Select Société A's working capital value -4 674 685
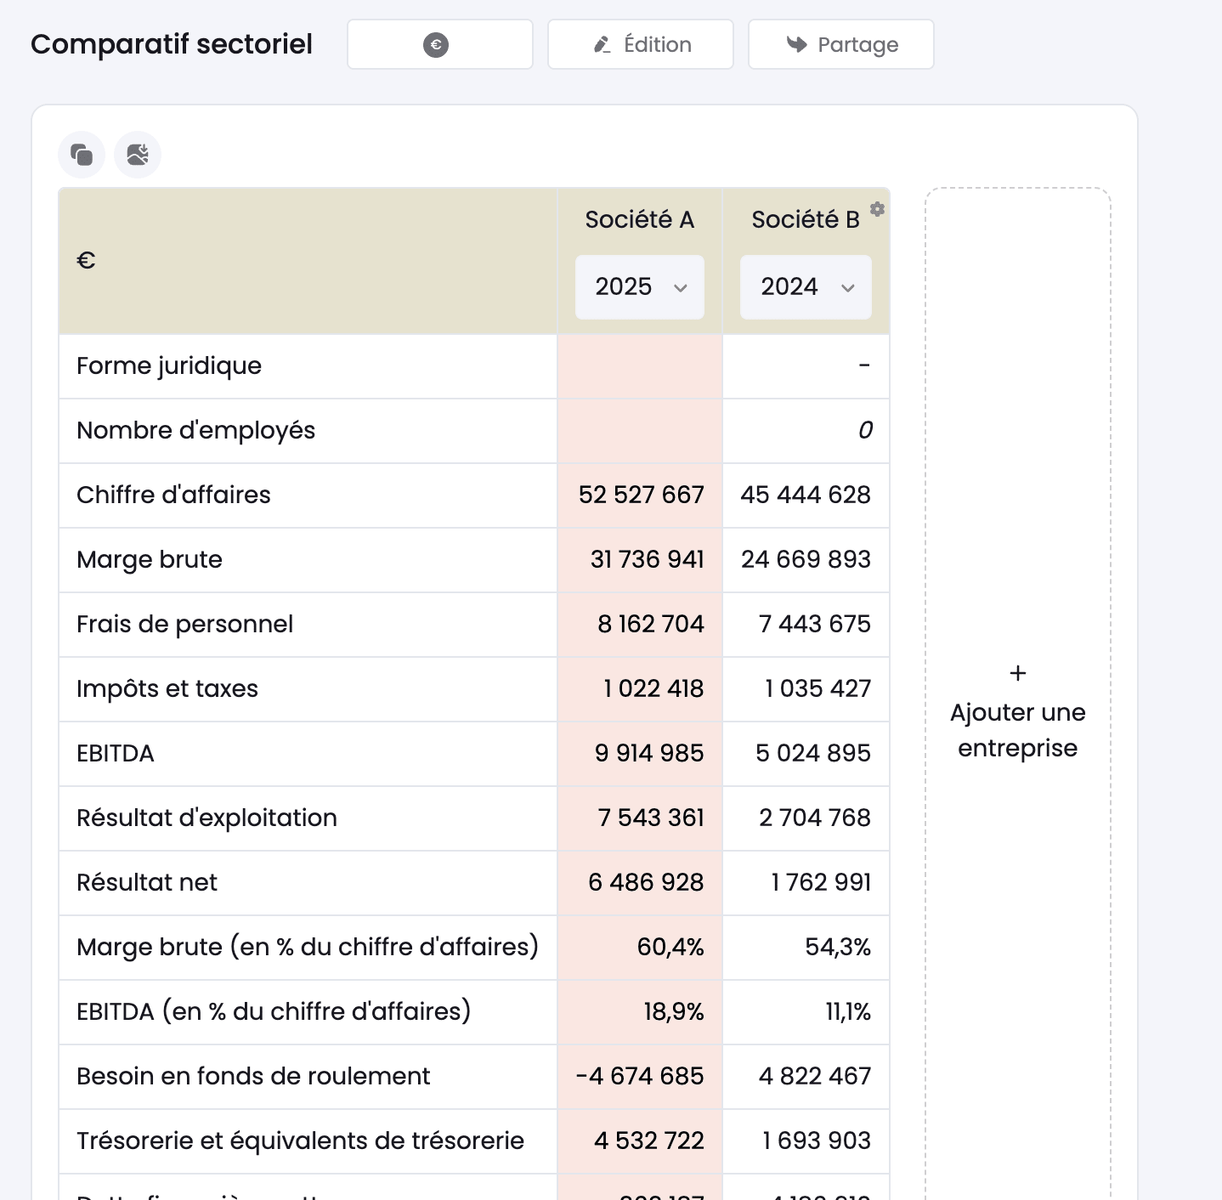Screen dimensions: 1222x1200 640,1076
